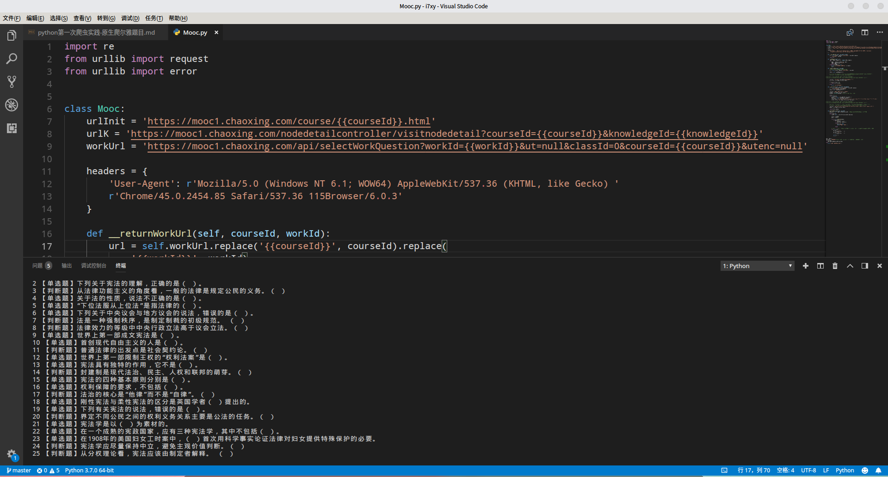Open the Source Control view
The height and width of the screenshot is (477, 888).
coord(12,82)
